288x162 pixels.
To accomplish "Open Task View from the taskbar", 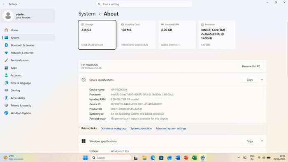I will pyautogui.click(x=136, y=158).
